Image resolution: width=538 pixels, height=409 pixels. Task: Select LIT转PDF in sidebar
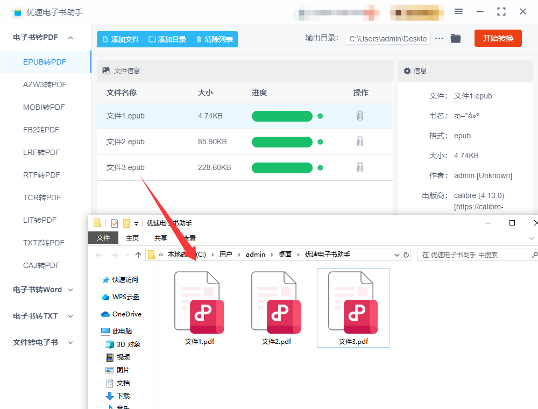click(x=40, y=221)
